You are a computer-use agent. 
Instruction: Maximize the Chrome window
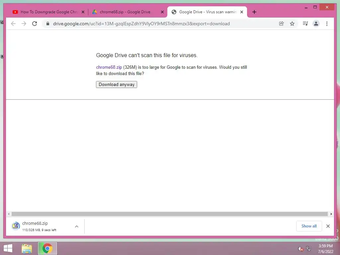pyautogui.click(x=315, y=7)
